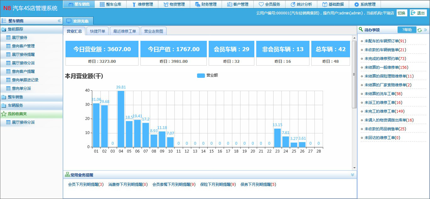Screen dimensions: 430x199
Task: Click the ID card icon beside 客户管理
Action: [229, 4]
